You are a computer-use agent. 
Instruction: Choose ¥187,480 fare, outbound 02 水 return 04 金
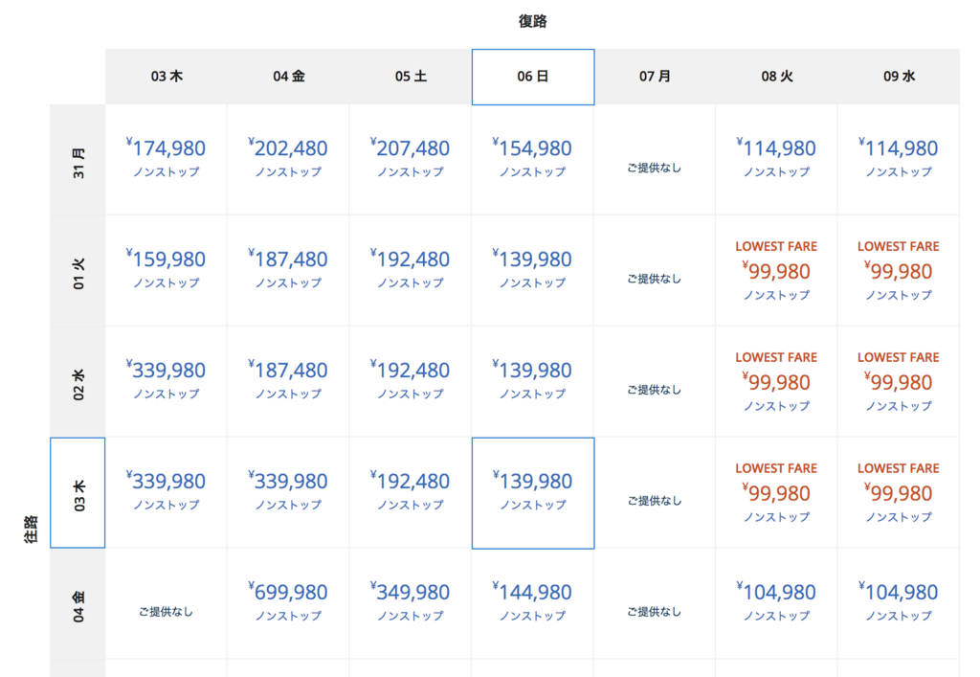click(x=288, y=382)
